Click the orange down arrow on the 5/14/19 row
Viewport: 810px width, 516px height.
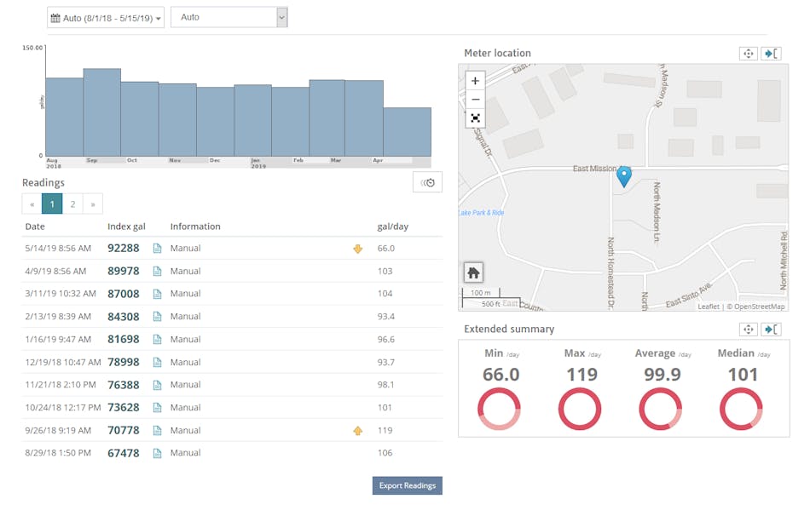point(358,248)
